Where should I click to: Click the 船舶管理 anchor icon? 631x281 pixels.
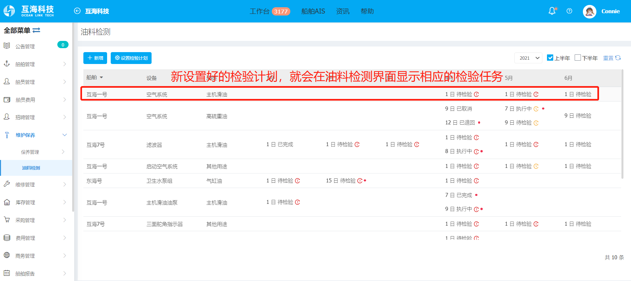click(7, 64)
